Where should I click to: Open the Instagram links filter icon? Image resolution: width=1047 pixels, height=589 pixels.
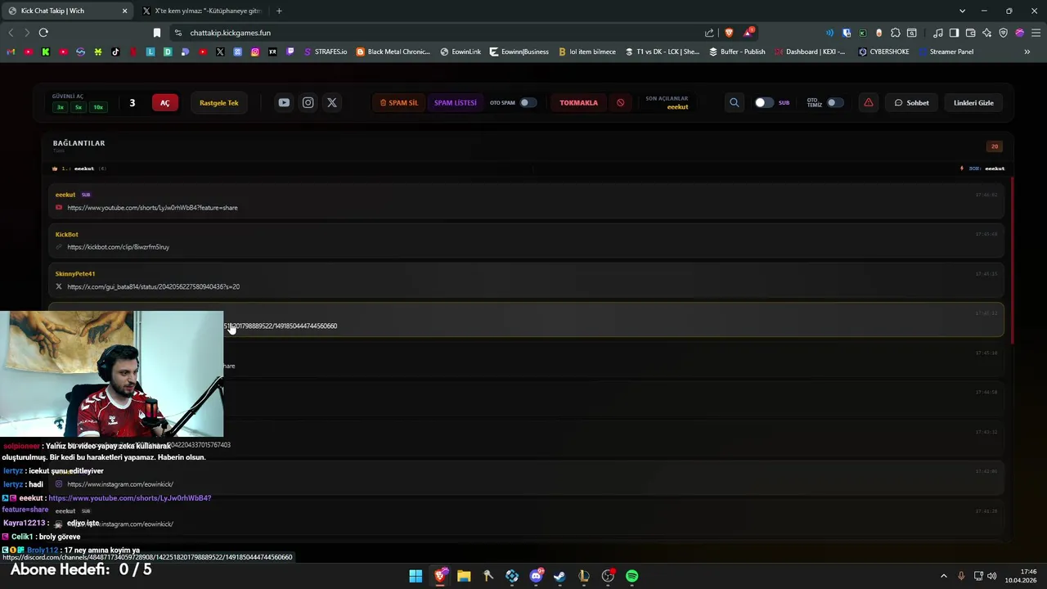[308, 102]
